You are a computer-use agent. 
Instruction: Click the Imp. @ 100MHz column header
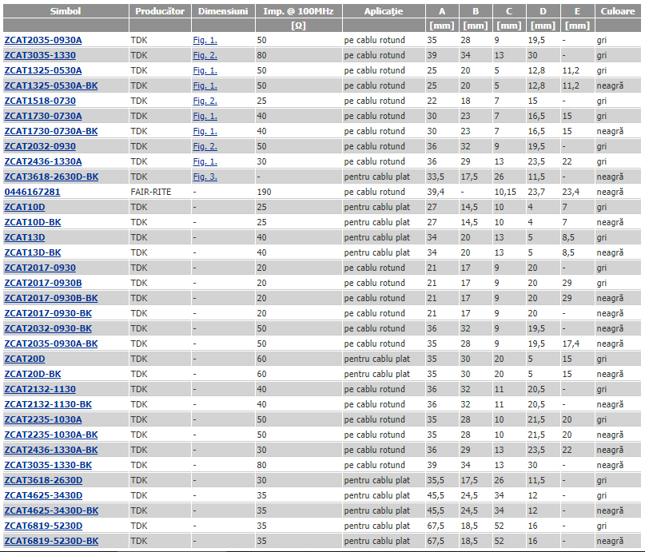tap(298, 12)
